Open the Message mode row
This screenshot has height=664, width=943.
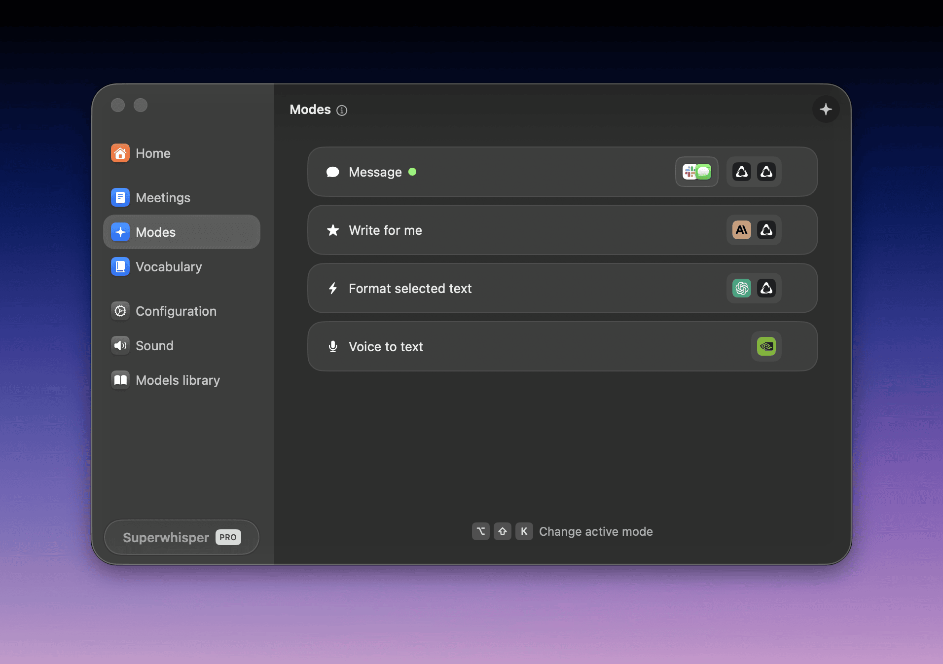pos(563,172)
